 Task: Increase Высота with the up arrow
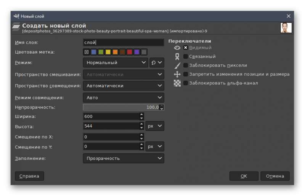(x=141, y=124)
